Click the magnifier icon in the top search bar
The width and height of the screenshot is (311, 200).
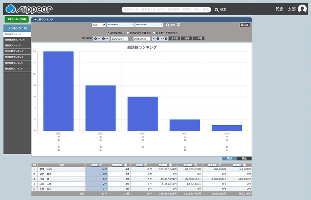[217, 10]
